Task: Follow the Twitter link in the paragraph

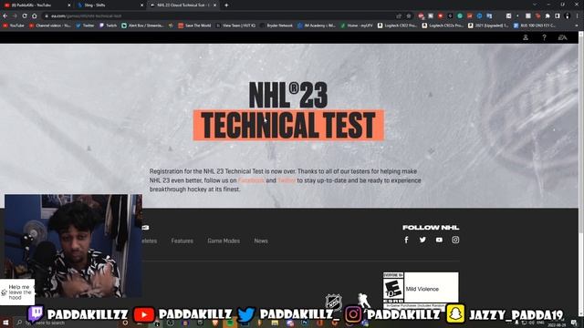Action: click(x=287, y=180)
